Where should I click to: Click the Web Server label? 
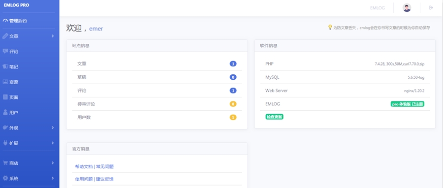pos(277,91)
